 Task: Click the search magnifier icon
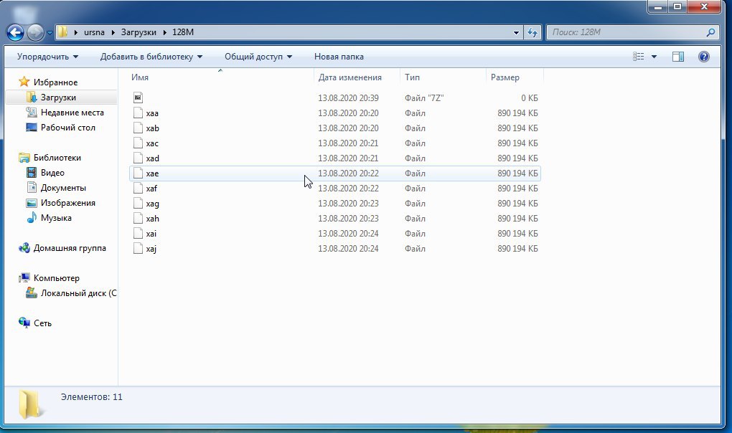[710, 32]
